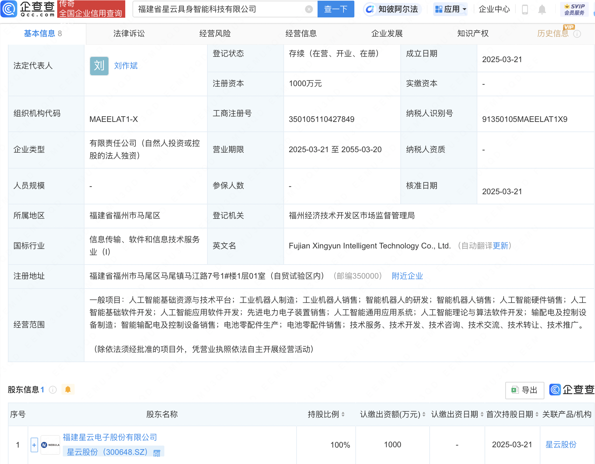Click the NEBULA company logo

pyautogui.click(x=50, y=445)
